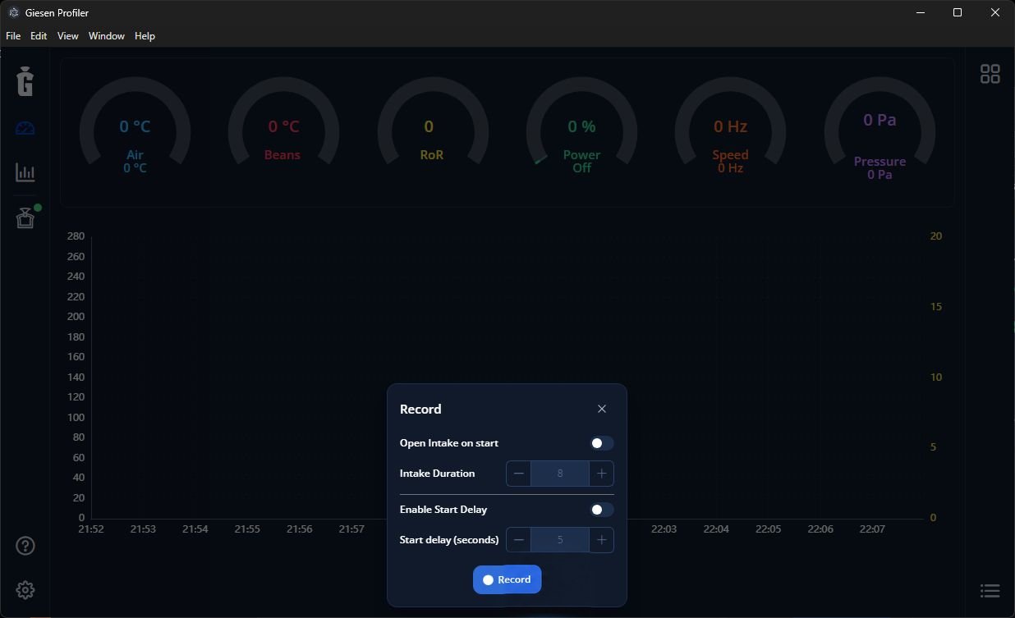
Task: Start recording with the Record button
Action: tap(507, 579)
